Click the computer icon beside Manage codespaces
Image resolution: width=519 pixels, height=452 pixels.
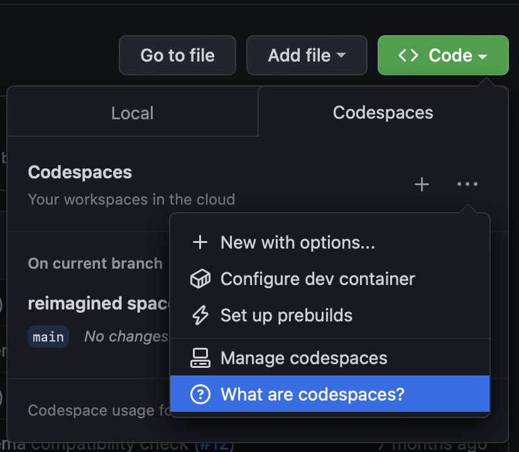(x=200, y=358)
